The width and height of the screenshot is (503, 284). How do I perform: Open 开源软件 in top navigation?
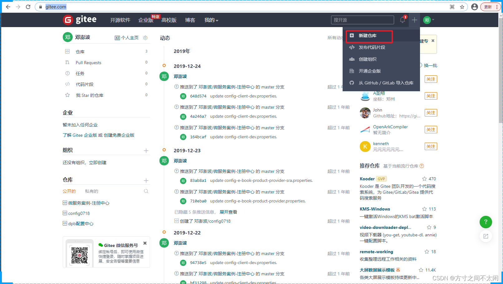tap(120, 20)
